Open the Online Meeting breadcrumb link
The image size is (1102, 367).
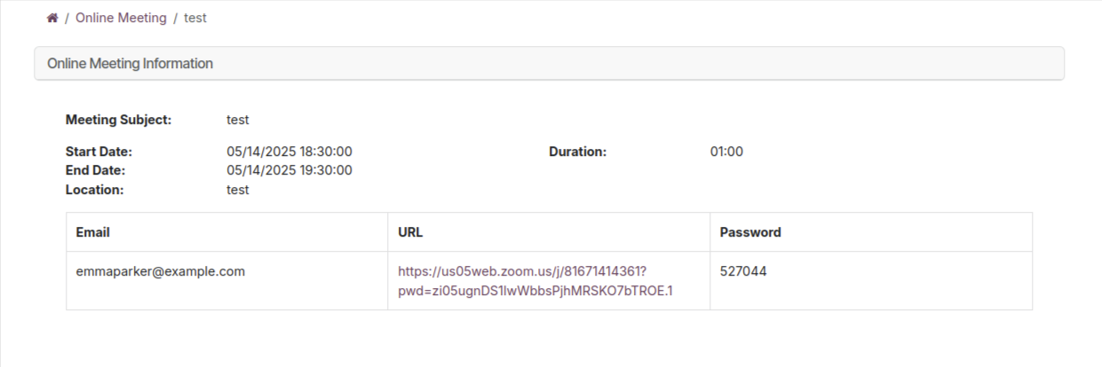[x=121, y=18]
